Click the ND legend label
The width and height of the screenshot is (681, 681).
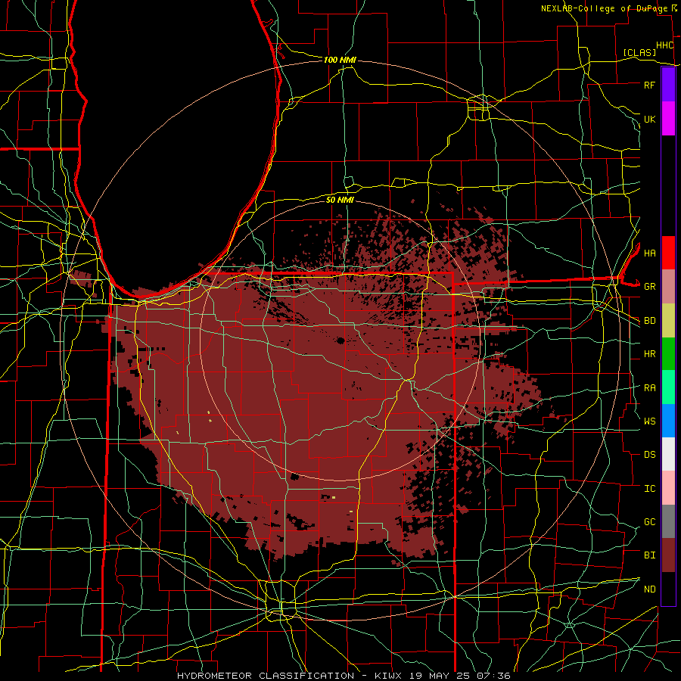650,589
